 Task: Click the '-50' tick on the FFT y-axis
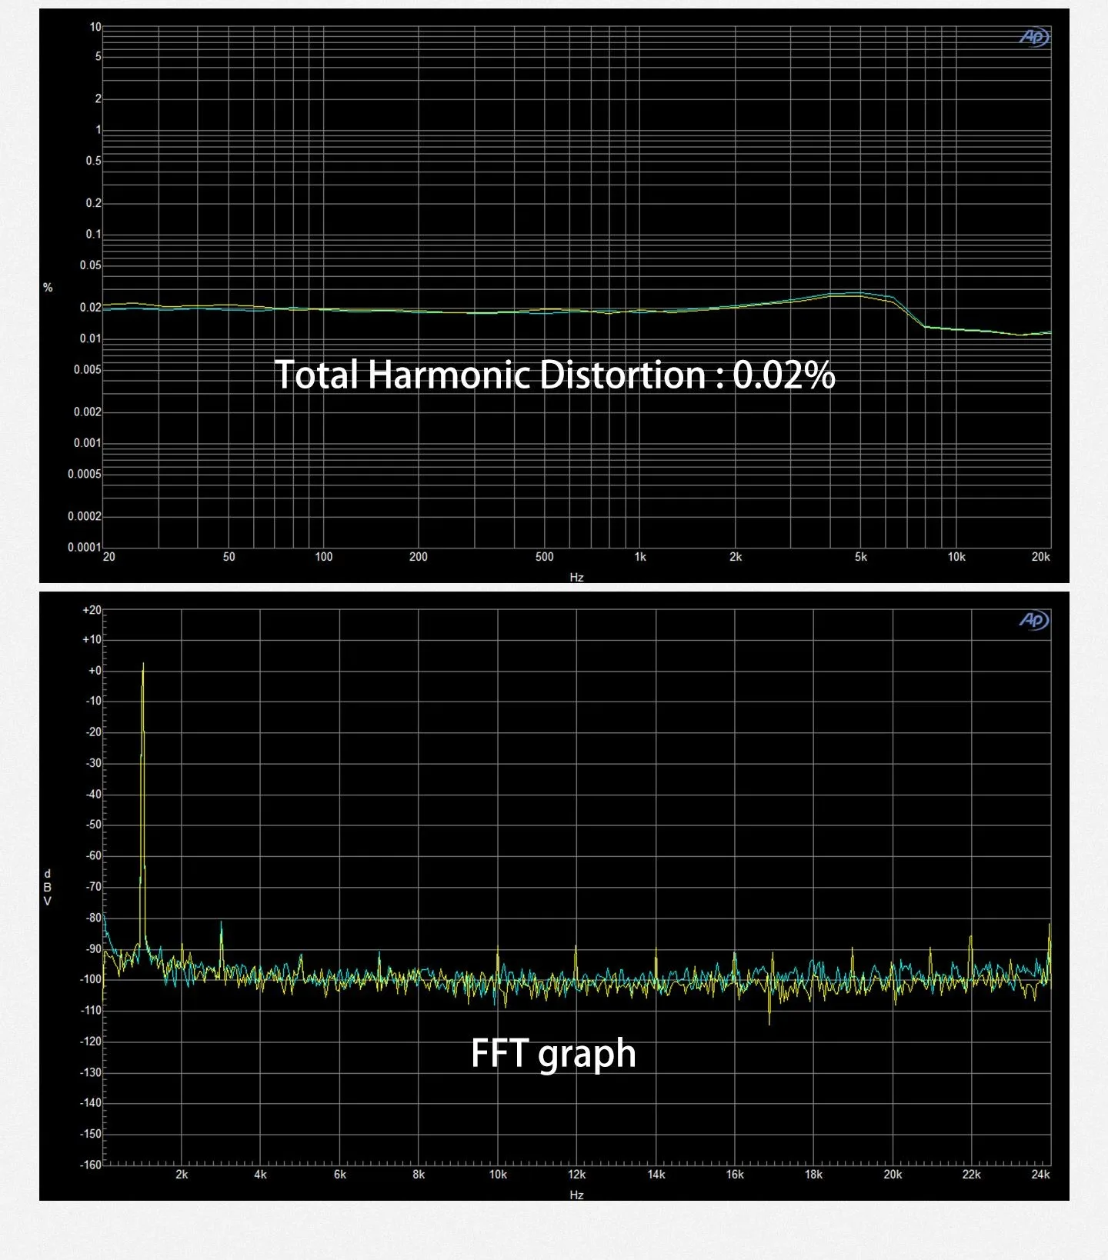94,825
